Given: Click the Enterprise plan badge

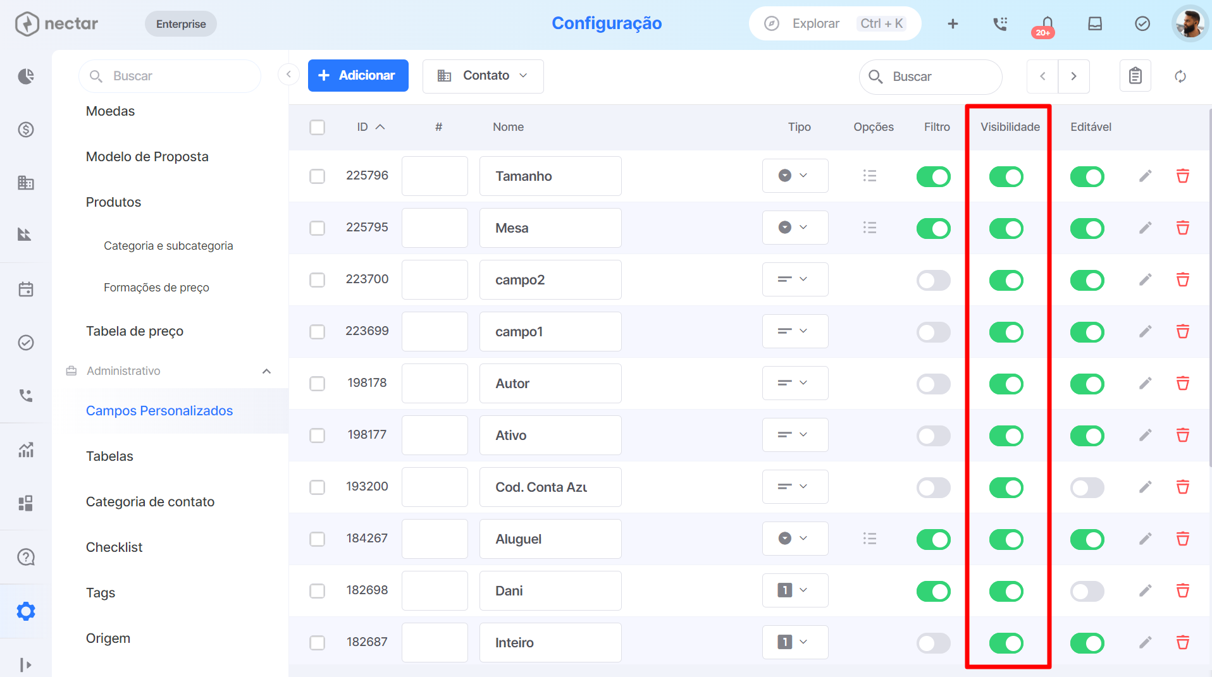Looking at the screenshot, I should point(181,24).
